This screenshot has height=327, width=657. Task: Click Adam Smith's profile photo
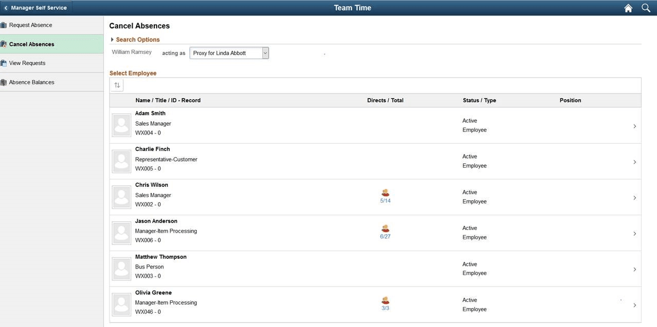point(121,125)
